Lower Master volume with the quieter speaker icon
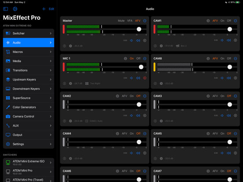Screen dimensions: 243x182 pos(132,40)
